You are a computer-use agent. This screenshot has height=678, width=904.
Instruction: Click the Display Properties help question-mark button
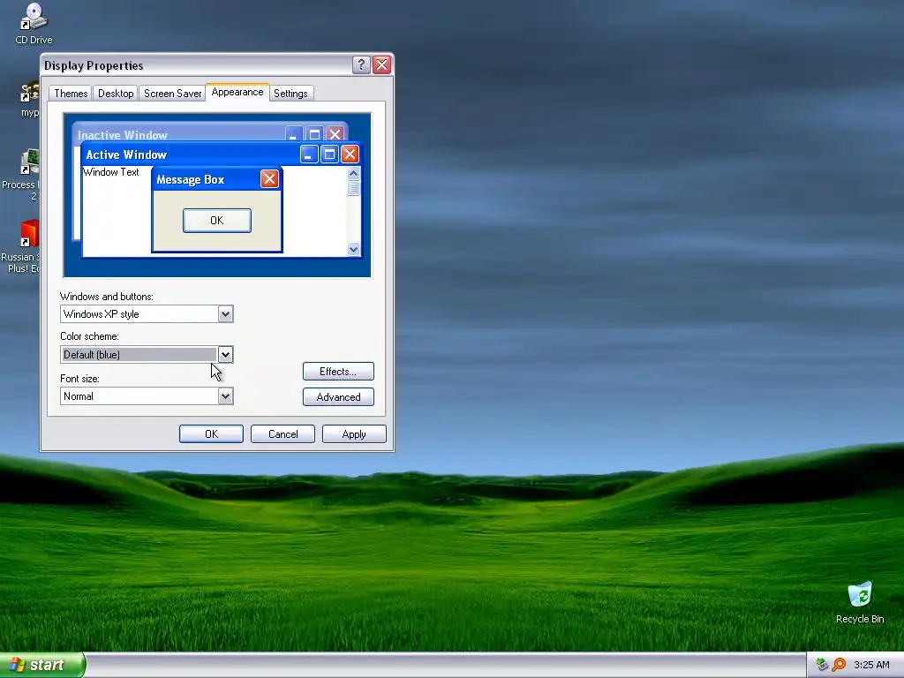pyautogui.click(x=361, y=65)
